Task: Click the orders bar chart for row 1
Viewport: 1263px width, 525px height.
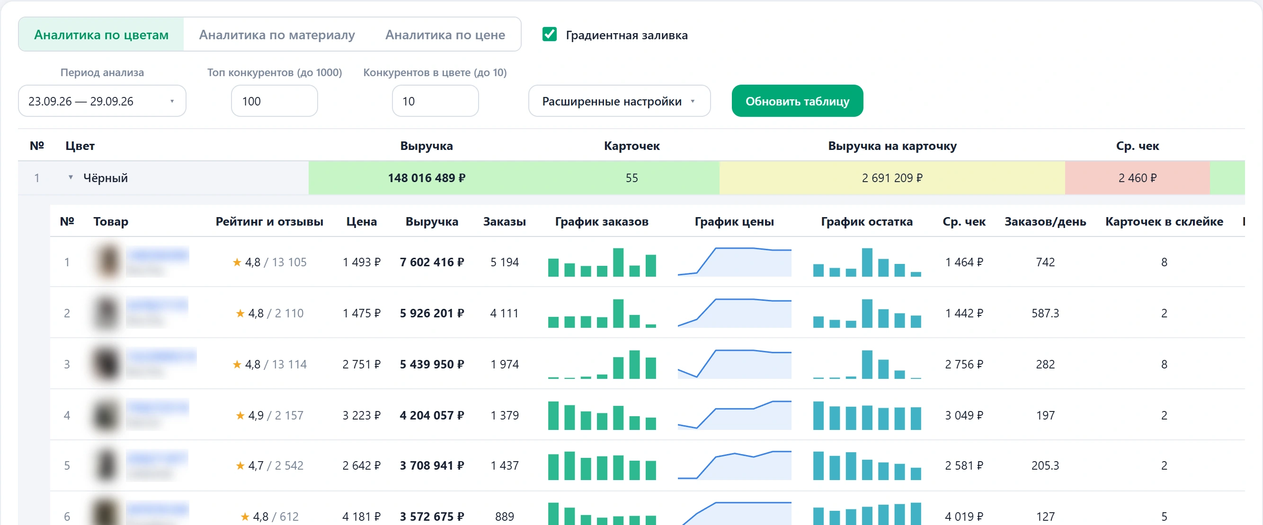Action: [x=602, y=262]
